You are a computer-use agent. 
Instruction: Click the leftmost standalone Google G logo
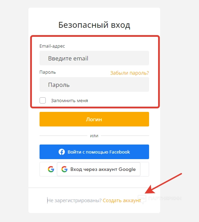51,169
